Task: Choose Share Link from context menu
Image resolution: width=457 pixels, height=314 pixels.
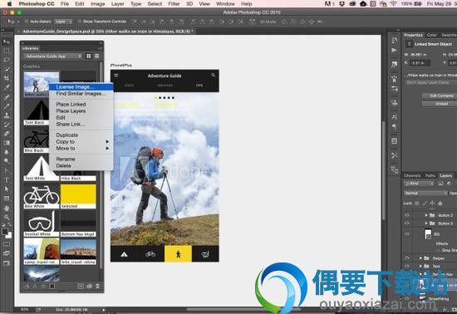Action: 81,124
